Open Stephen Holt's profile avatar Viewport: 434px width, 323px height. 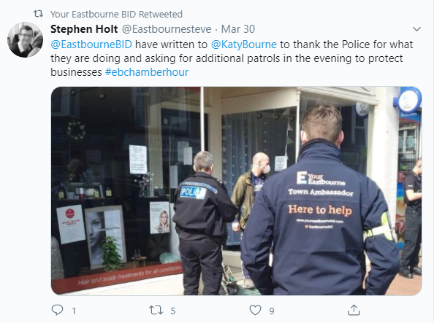(x=25, y=40)
